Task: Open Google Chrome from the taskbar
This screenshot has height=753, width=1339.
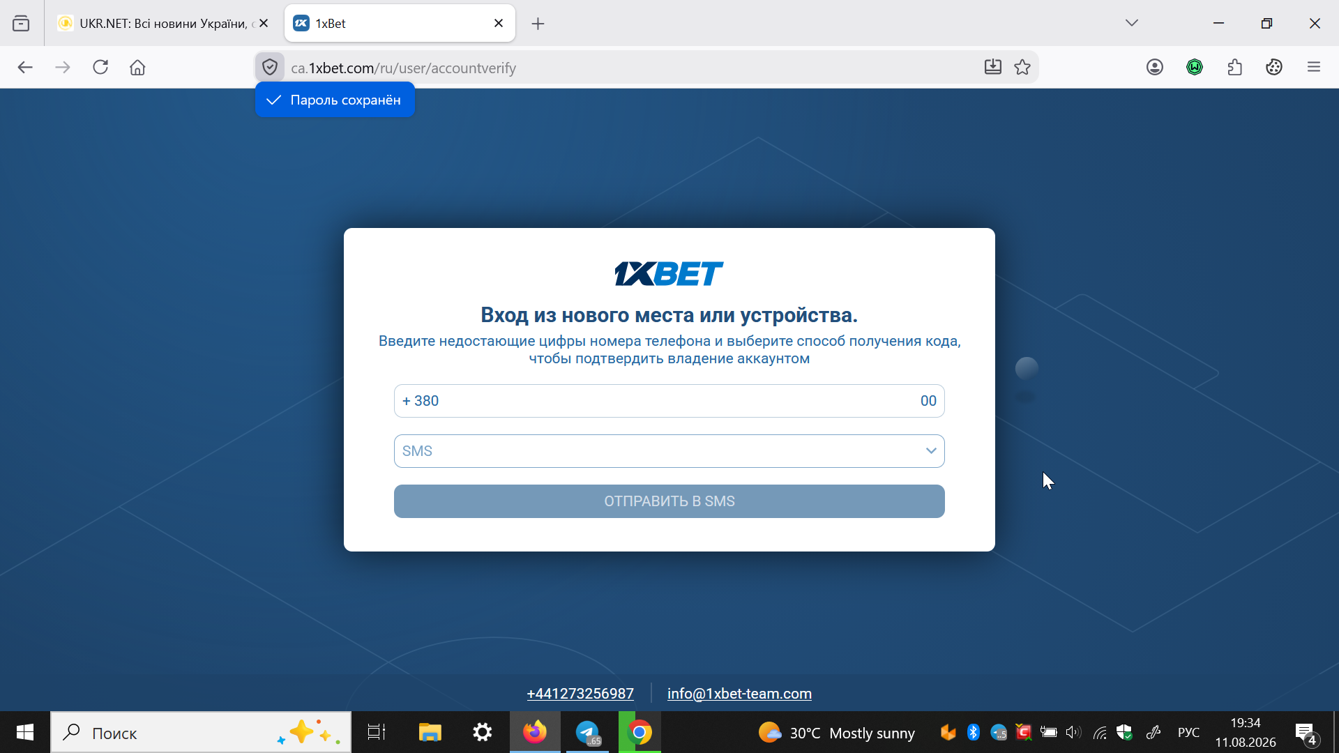Action: point(640,732)
